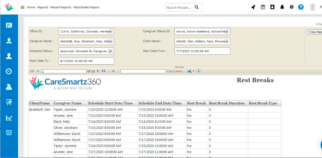The image size is (322, 158).
Task: Click the line chart icon in sidebar
Action: pos(9,118)
